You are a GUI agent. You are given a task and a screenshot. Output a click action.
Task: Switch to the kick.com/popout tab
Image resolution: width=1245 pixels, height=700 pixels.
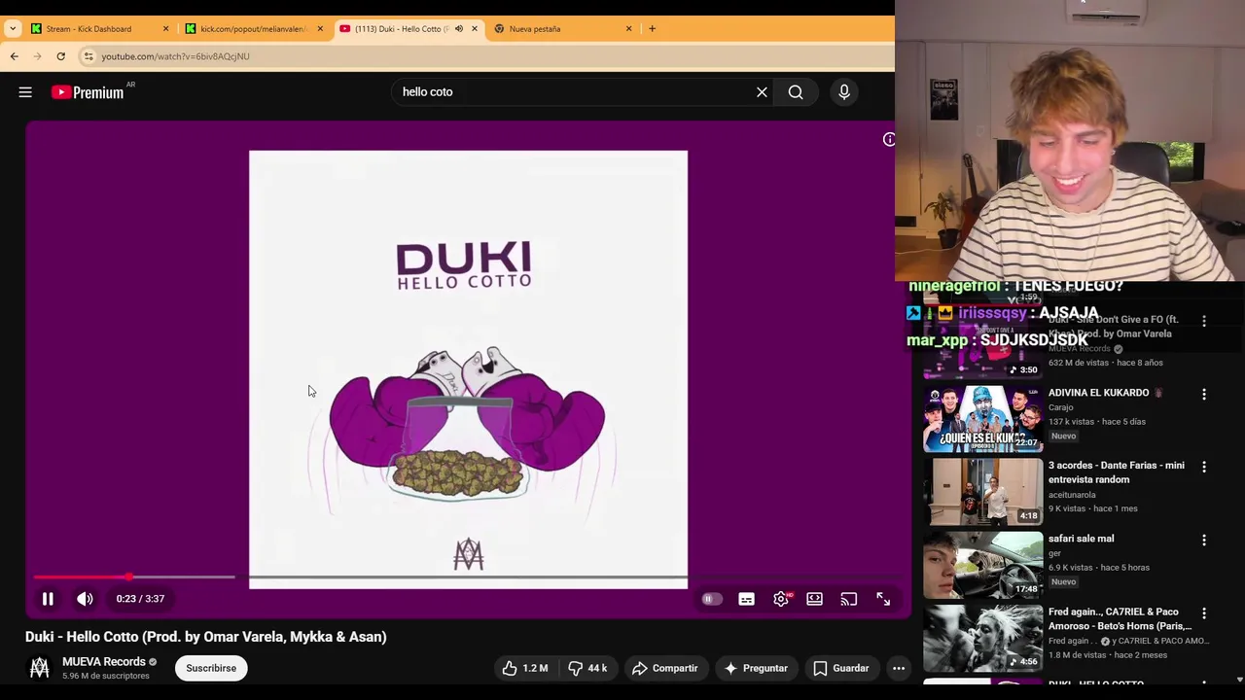tap(251, 29)
